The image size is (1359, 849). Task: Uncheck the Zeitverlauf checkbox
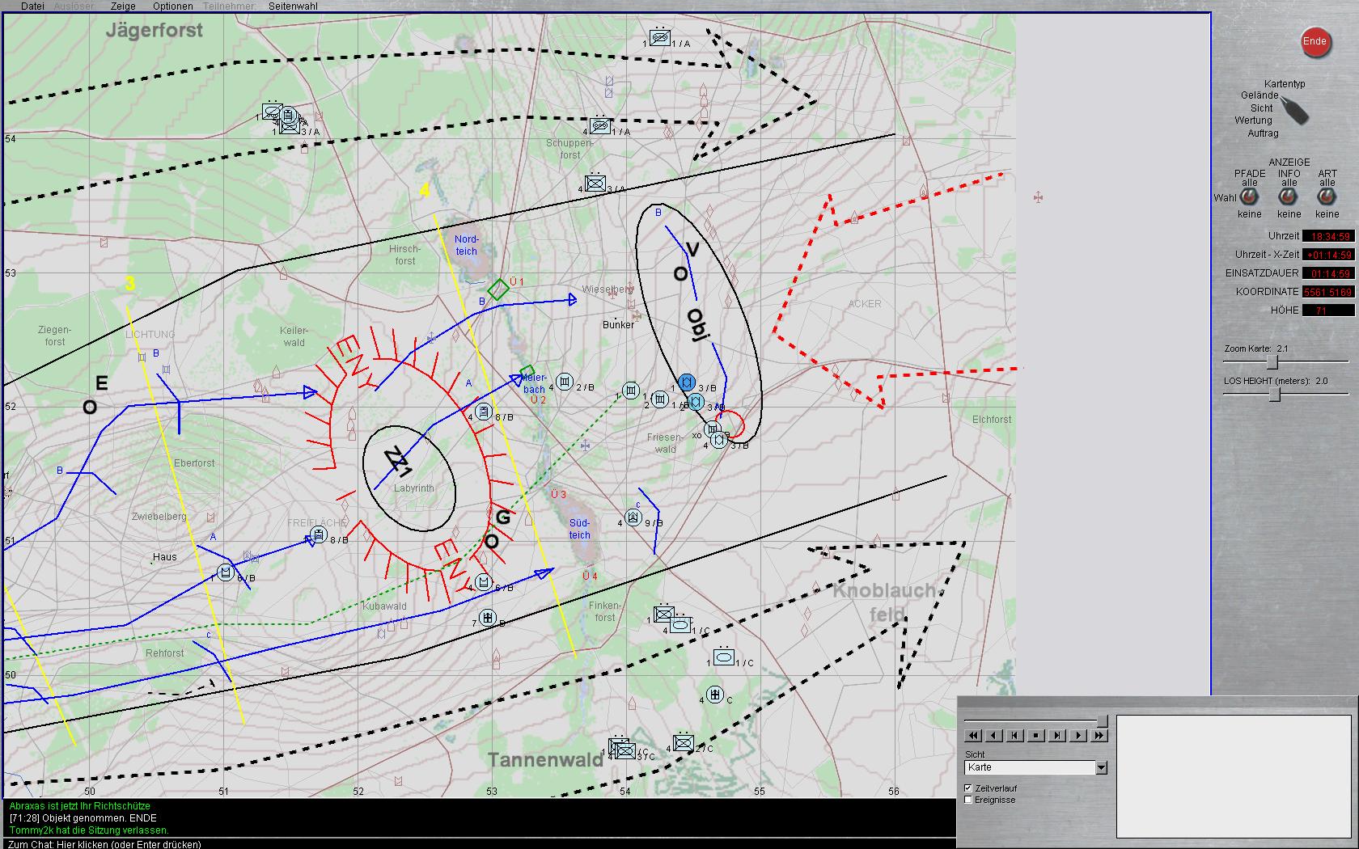click(968, 788)
